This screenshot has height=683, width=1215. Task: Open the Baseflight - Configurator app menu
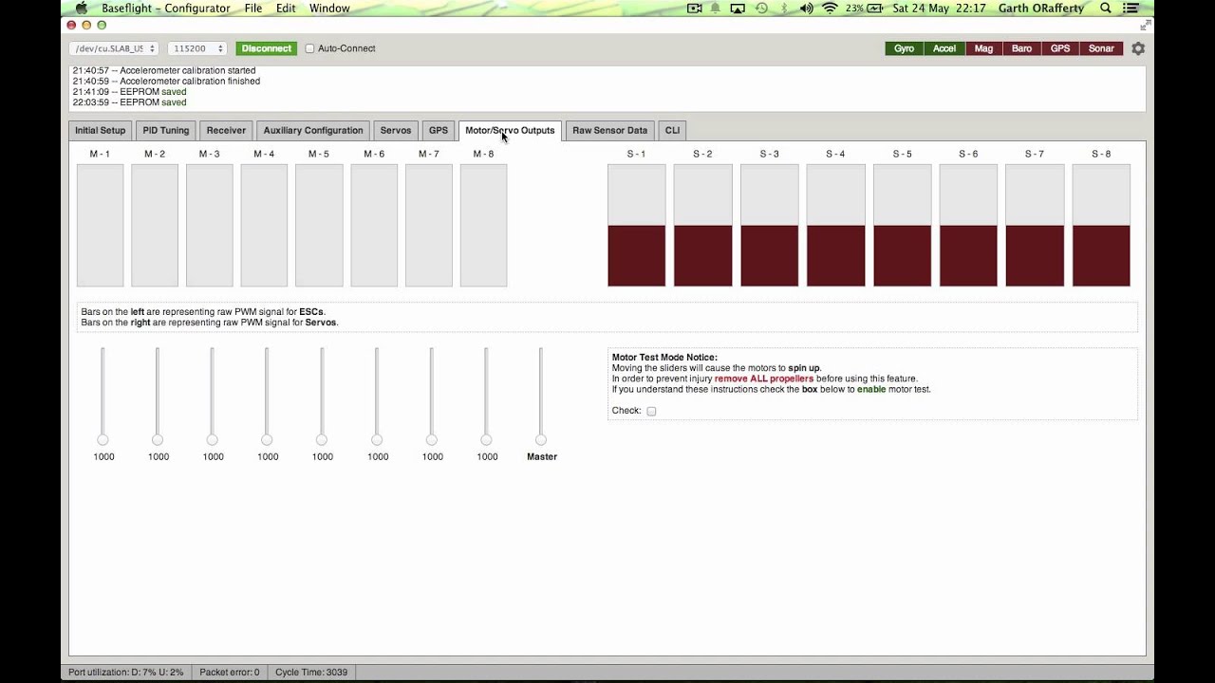tap(165, 8)
